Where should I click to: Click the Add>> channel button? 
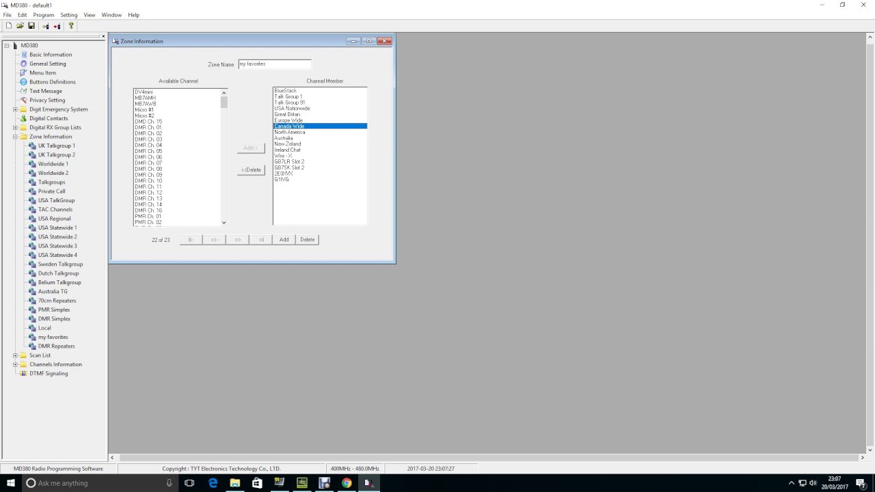point(251,148)
